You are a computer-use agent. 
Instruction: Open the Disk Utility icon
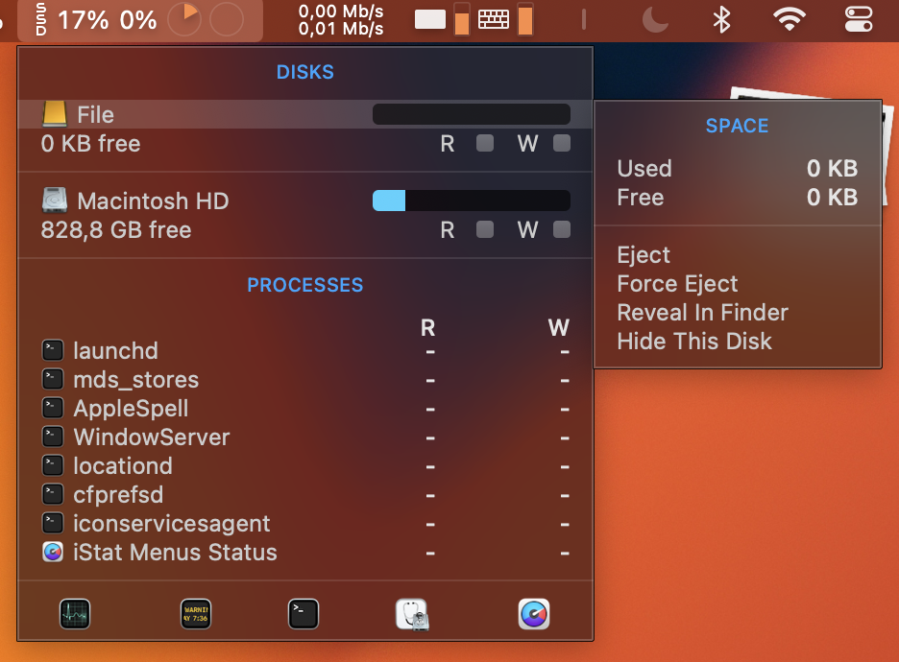(412, 614)
